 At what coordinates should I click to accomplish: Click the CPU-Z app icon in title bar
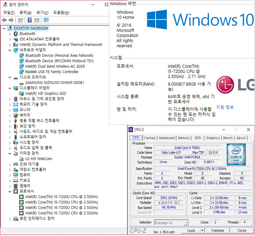[x=131, y=129]
